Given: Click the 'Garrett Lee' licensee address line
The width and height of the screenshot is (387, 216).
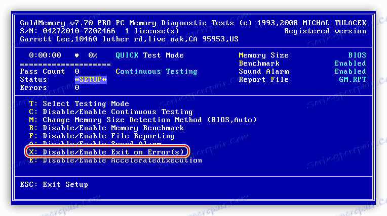Looking at the screenshot, I should click(x=129, y=39).
